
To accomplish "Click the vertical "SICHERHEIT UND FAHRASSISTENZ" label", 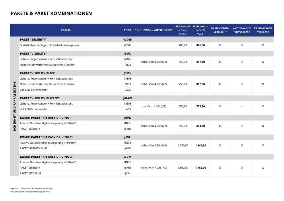I will [15, 107].
